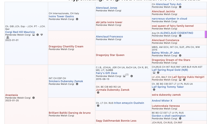The height and width of the screenshot is (124, 207).
Task: Open info icon under Jurmala Dubensky Zamok
Action: point(98,93)
